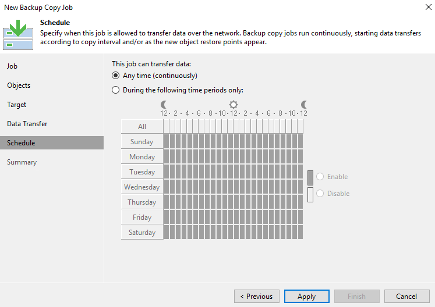435x307 pixels.
Task: Switch to the Target step
Action: tap(17, 105)
